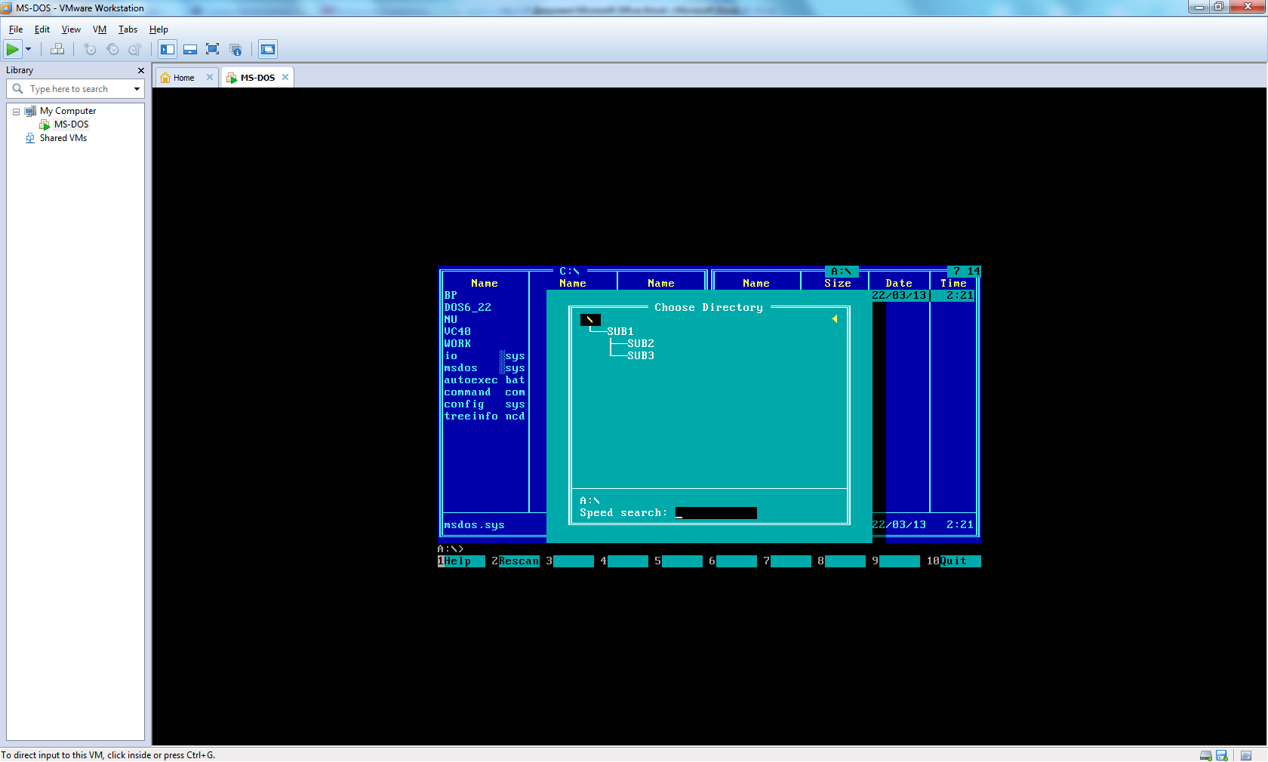The image size is (1268, 762).
Task: Click the floppy drive status icon
Action: (1222, 755)
